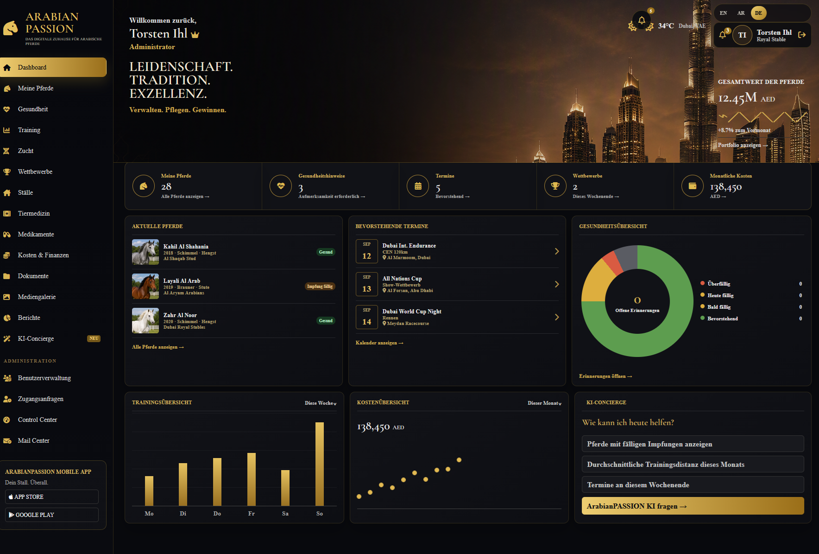Click the notification bell beside the temperature
819x554 pixels.
click(x=642, y=20)
